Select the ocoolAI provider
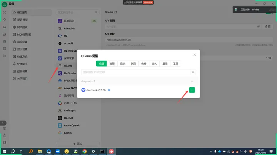The width and height of the screenshot is (277, 155). [78, 43]
